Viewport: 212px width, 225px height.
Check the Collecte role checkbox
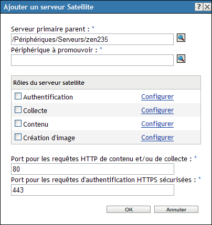18,110
